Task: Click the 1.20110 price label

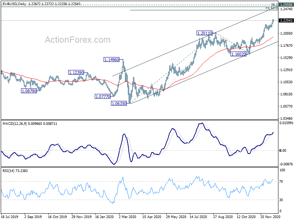Action: tap(204, 33)
